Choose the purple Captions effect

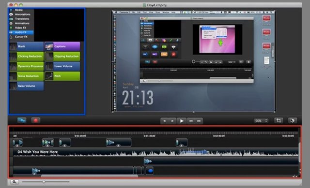click(62, 46)
